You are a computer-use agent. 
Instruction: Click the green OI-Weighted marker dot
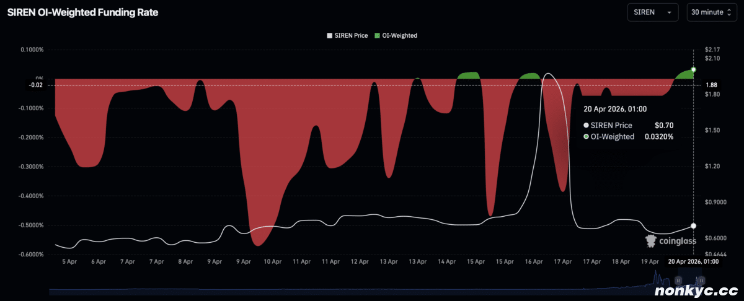[693, 69]
